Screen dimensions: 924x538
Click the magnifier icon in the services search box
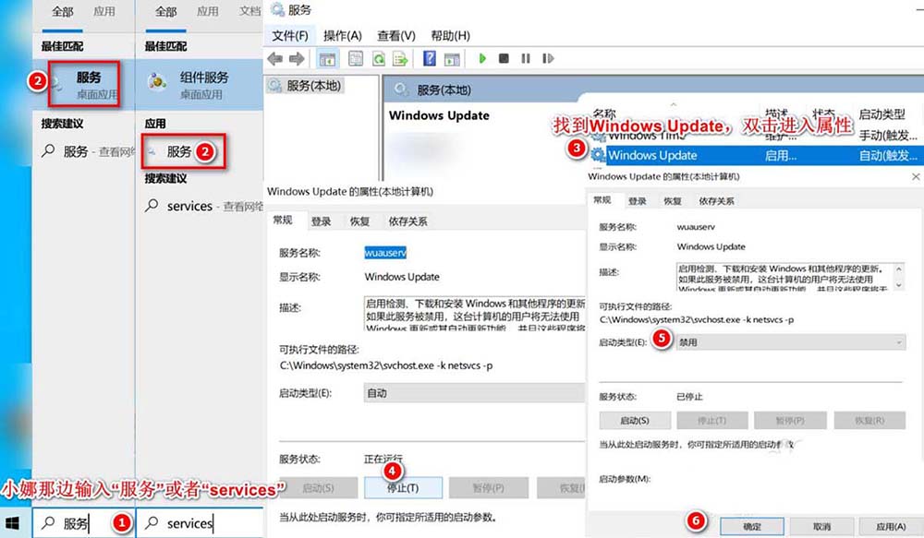point(152,522)
